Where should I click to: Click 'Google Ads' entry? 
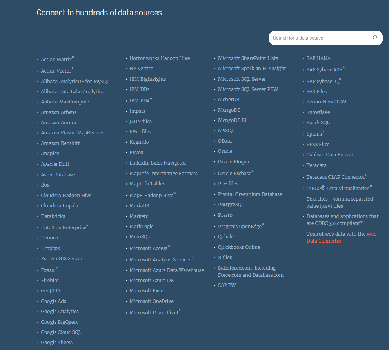tap(54, 301)
